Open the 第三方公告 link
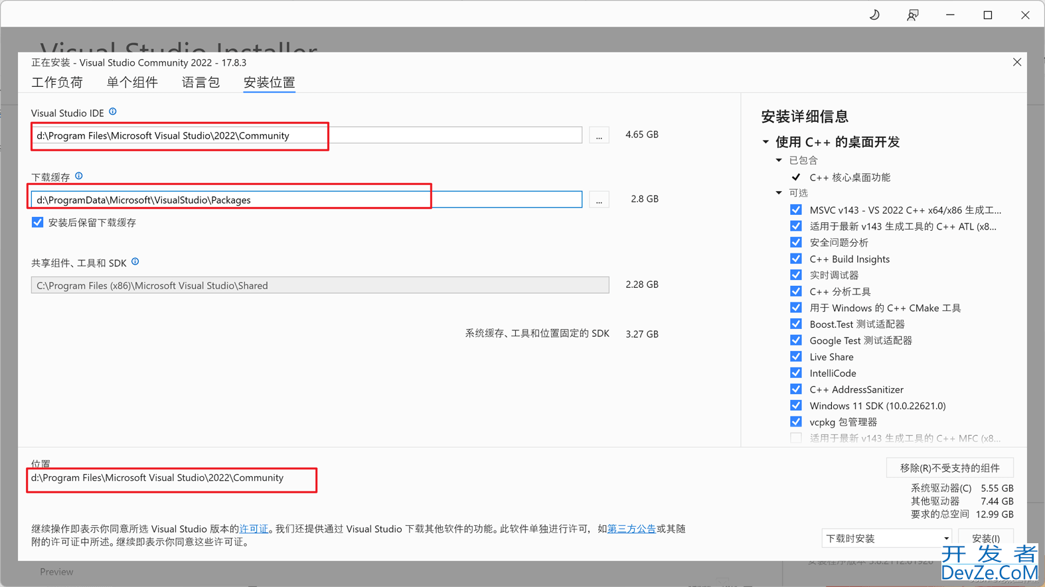Viewport: 1045px width, 587px height. click(631, 529)
